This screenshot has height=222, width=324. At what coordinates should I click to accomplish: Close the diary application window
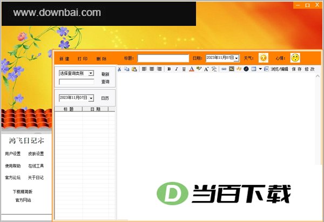317,5
